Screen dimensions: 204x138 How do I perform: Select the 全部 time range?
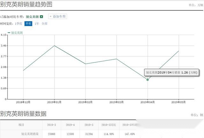(44, 24)
